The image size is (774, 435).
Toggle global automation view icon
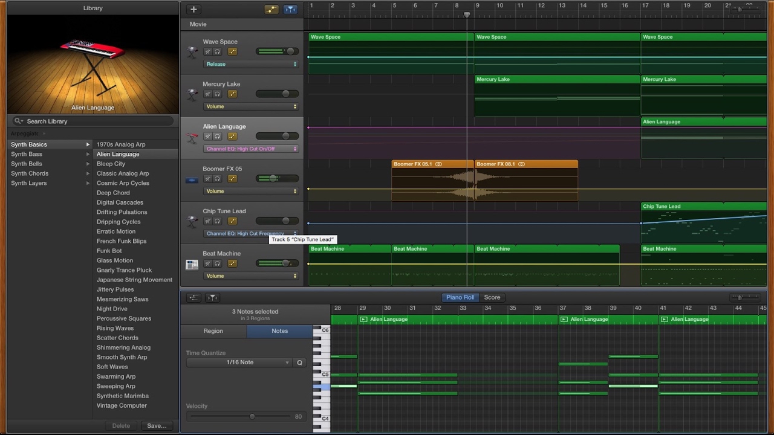coord(272,9)
